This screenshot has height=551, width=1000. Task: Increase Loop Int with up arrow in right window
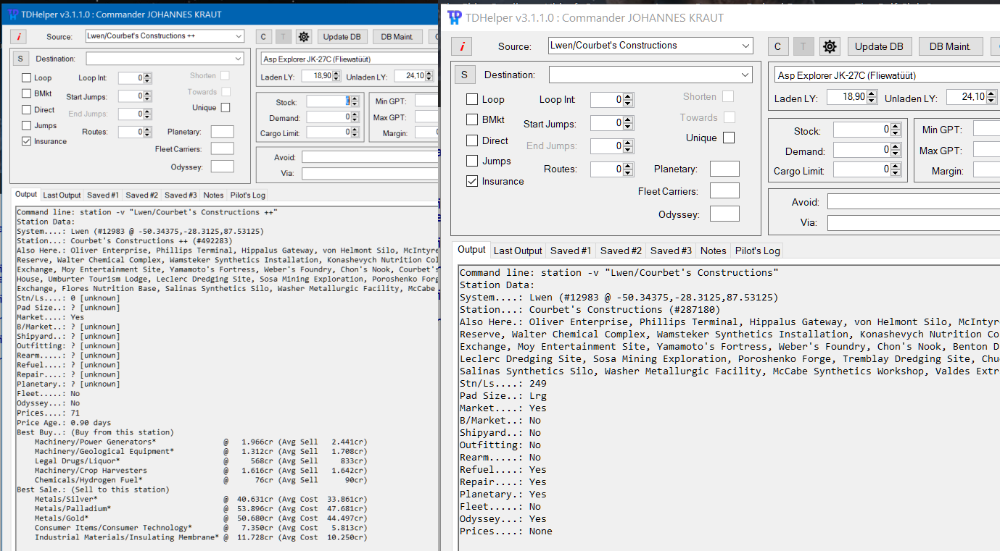628,96
